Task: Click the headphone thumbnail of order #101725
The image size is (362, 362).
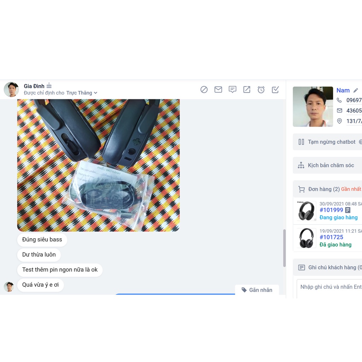Action: [306, 238]
